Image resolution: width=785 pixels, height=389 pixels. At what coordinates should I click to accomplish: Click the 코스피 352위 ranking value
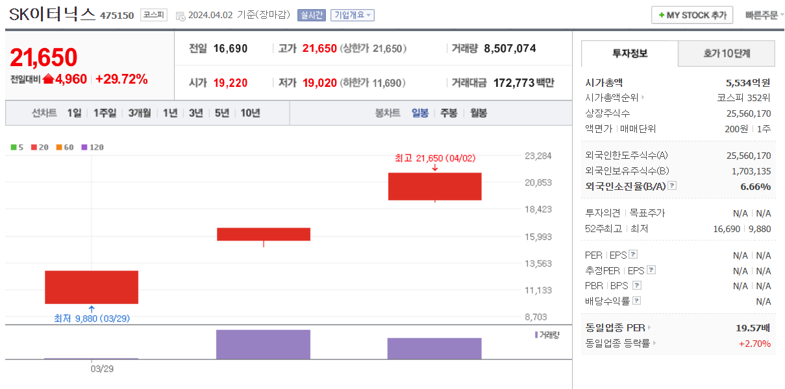[743, 98]
